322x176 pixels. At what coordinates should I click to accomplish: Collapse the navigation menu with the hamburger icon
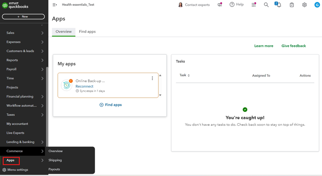click(x=55, y=4)
